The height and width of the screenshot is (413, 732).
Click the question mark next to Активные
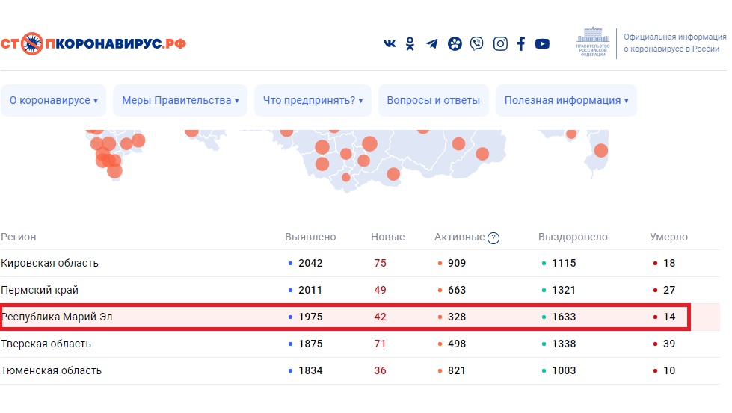[493, 238]
